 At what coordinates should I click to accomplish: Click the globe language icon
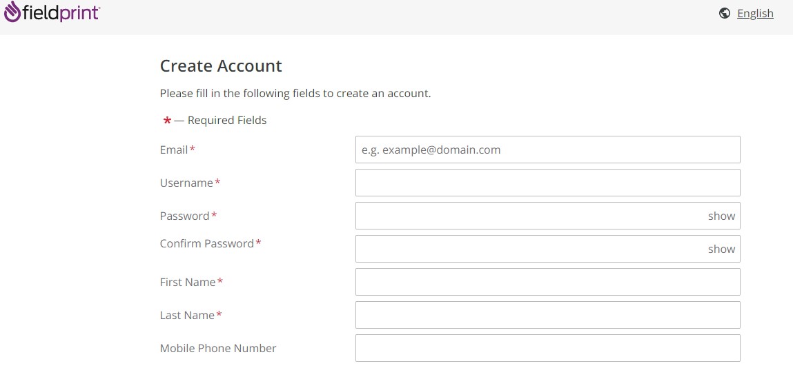click(x=724, y=13)
